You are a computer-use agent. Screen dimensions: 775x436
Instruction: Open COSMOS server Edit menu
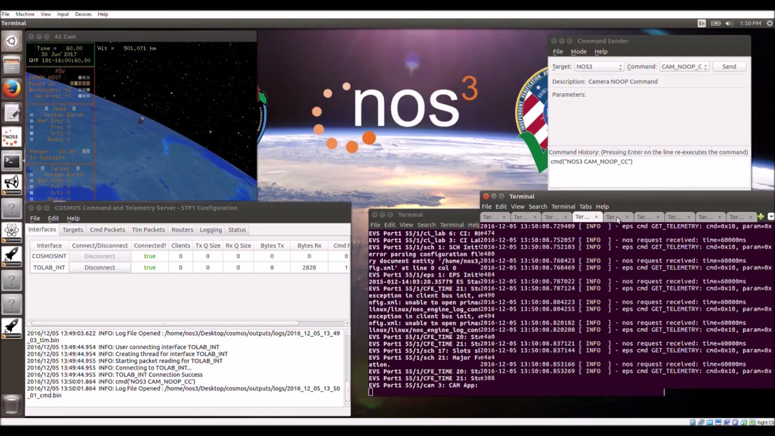(x=53, y=218)
